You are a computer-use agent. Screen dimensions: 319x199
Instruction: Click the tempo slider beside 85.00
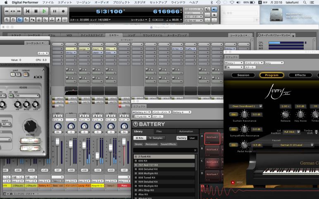click(158, 20)
